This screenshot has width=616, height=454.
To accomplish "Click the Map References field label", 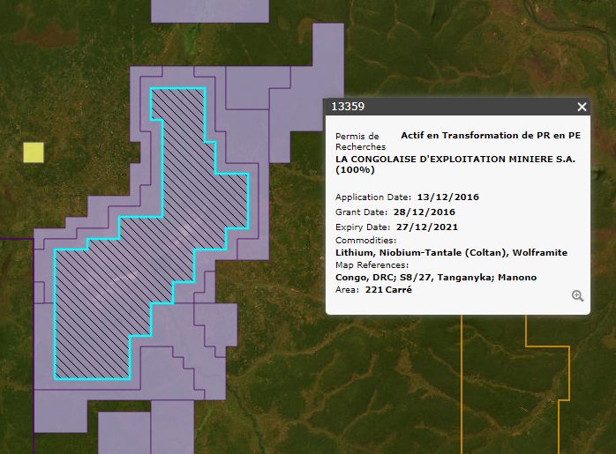I will (x=372, y=264).
